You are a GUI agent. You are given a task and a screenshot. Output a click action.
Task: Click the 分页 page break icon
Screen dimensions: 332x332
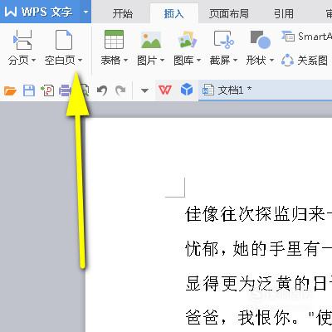coord(22,40)
